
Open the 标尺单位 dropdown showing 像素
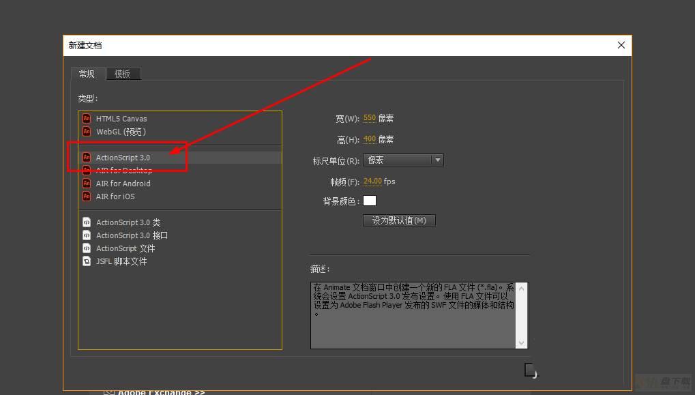[x=403, y=160]
